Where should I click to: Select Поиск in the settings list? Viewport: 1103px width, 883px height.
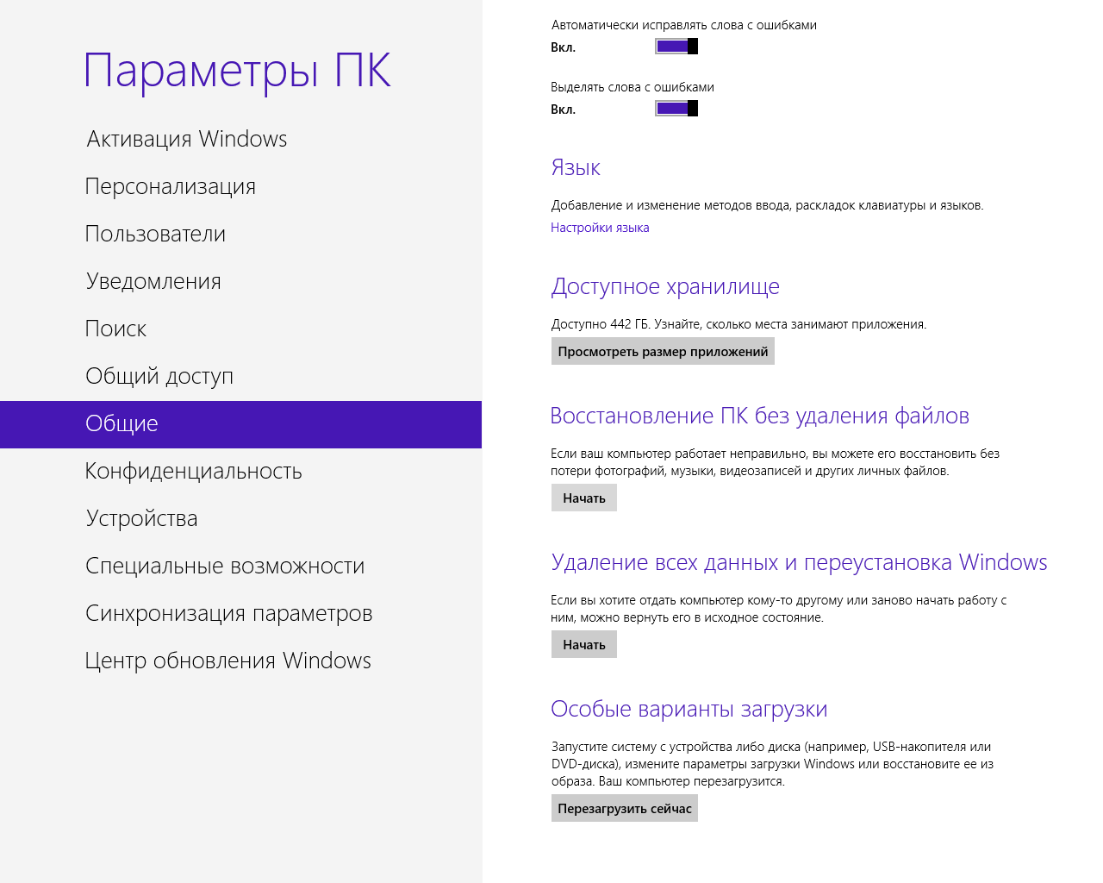click(x=115, y=329)
